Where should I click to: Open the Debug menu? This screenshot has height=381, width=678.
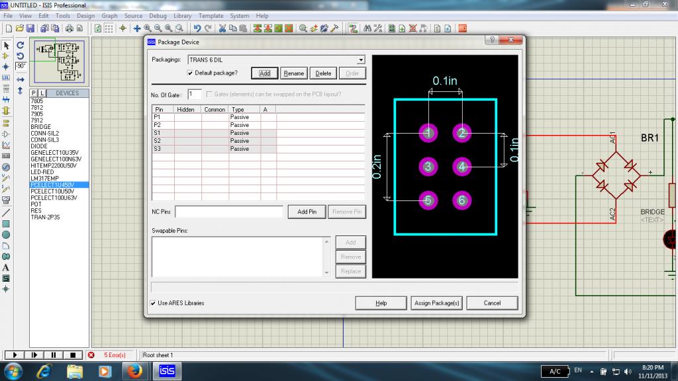158,16
